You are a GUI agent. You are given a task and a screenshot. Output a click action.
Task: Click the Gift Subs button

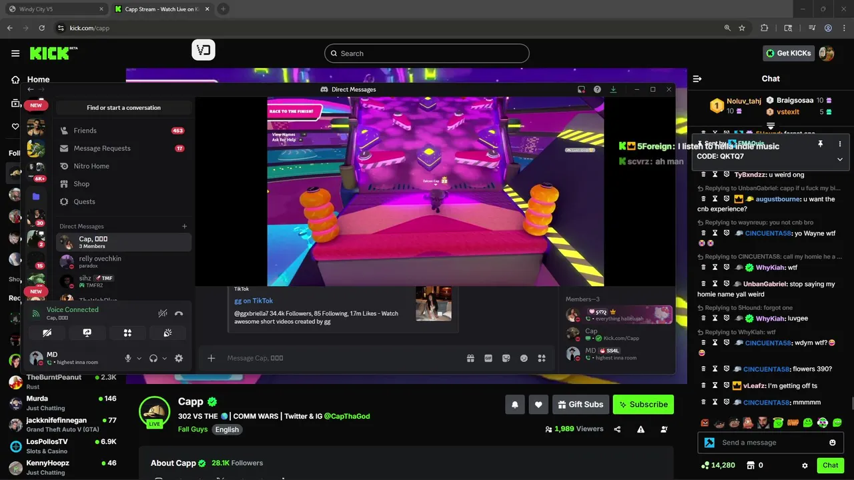coord(579,404)
